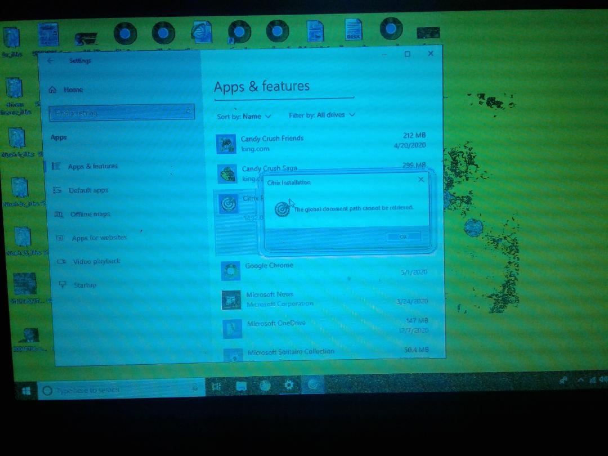
Task: Click the Settings gear on the taskbar
Action: (289, 385)
